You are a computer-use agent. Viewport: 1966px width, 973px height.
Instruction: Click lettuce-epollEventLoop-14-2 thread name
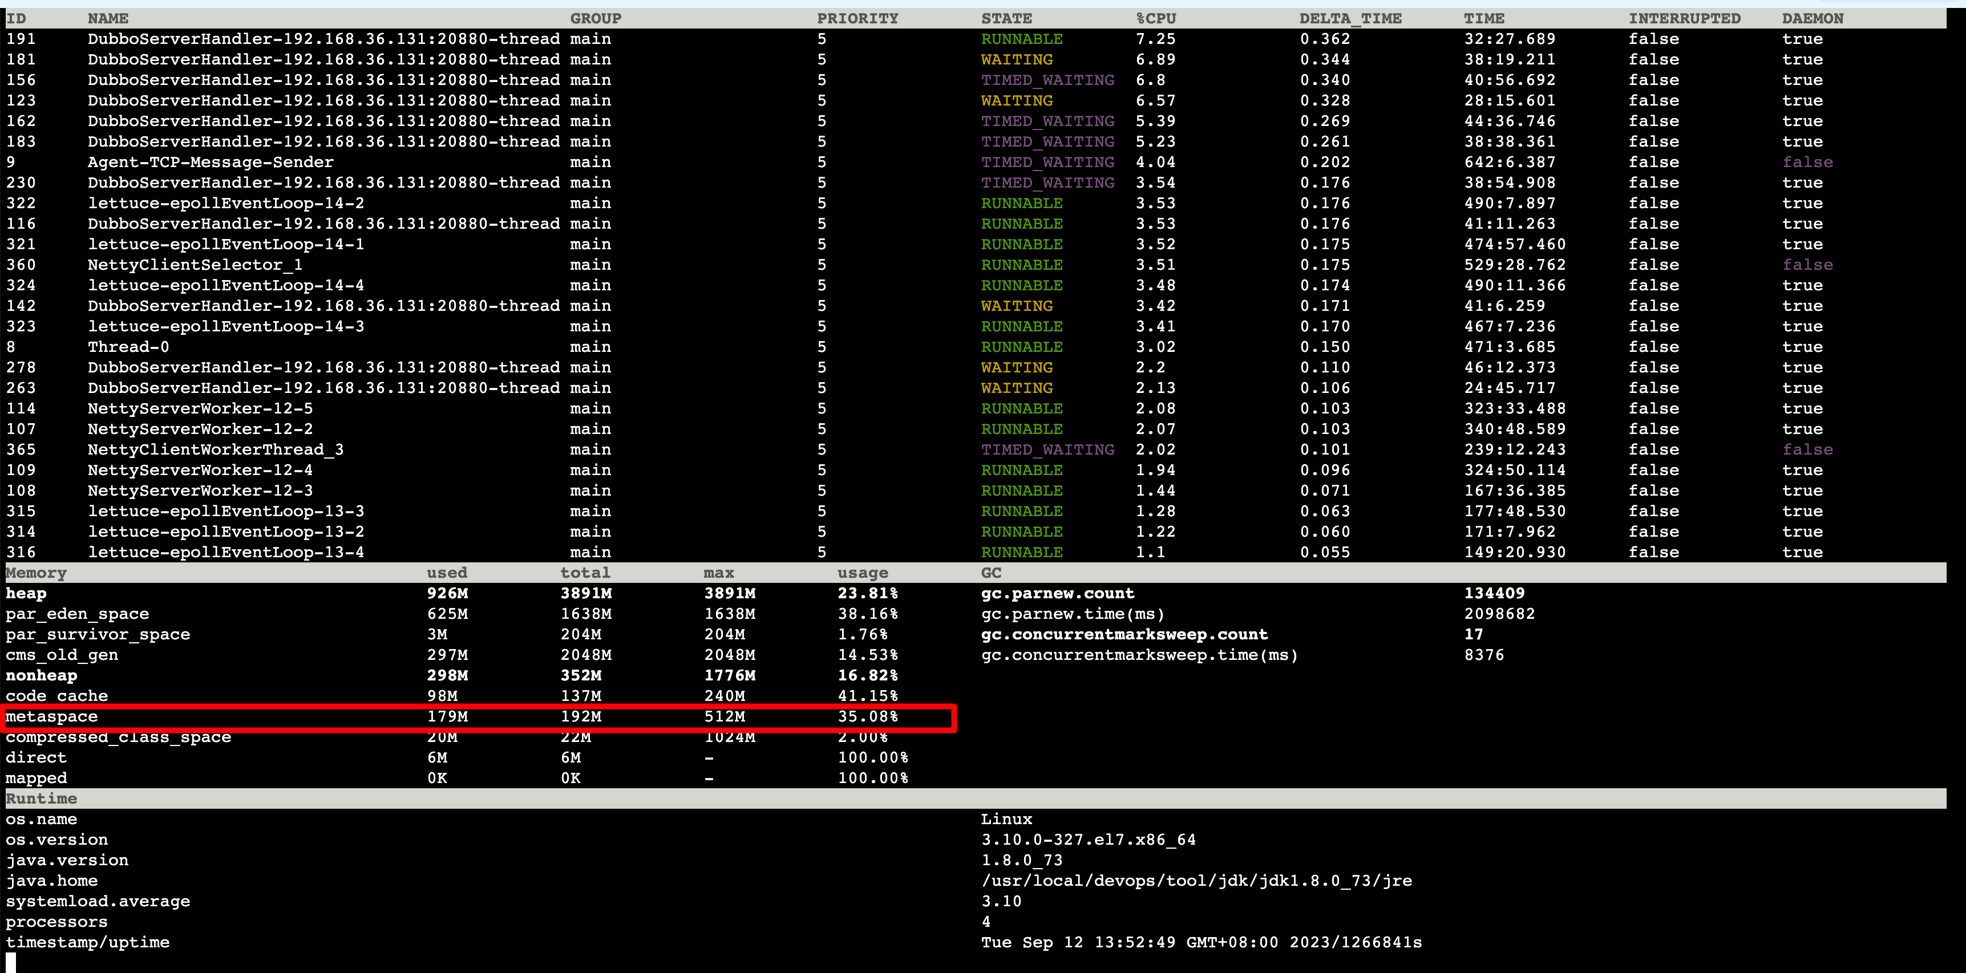pos(226,203)
